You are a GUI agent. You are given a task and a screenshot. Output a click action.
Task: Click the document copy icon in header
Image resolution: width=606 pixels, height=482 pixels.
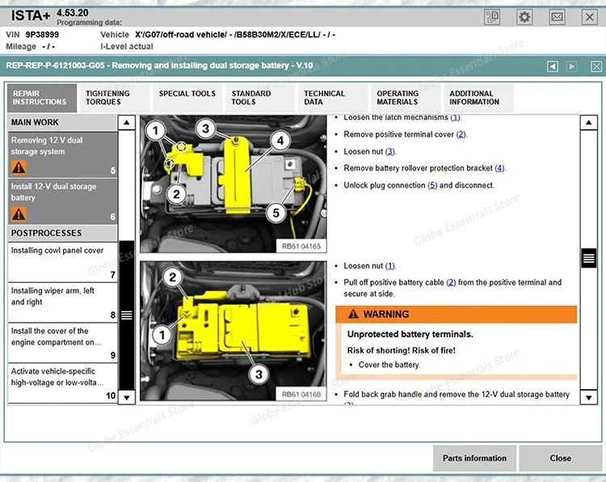(492, 17)
